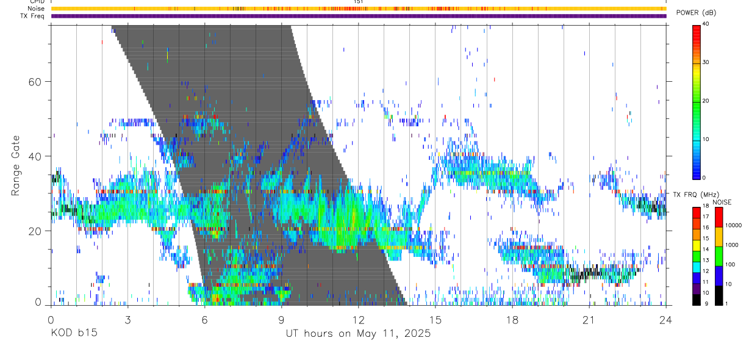Click the '10000' tick on the NOISE legend
This screenshot has height=346, width=749.
pyautogui.click(x=733, y=225)
